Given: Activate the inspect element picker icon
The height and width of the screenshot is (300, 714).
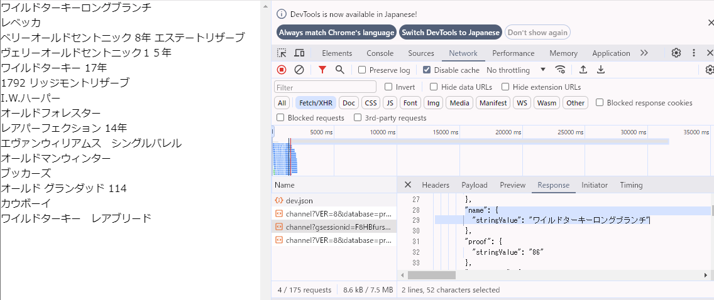Looking at the screenshot, I should click(282, 53).
